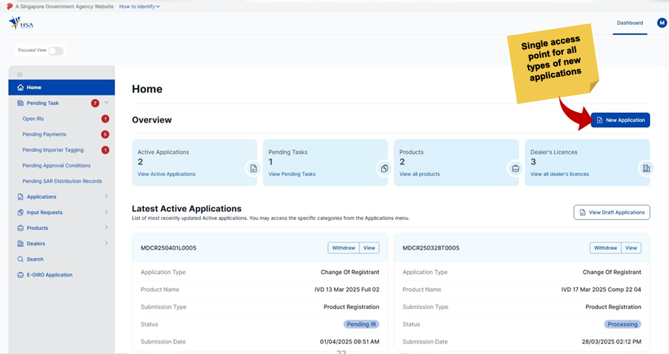The width and height of the screenshot is (669, 354).
Task: Open View Draft Applications
Action: click(x=612, y=212)
